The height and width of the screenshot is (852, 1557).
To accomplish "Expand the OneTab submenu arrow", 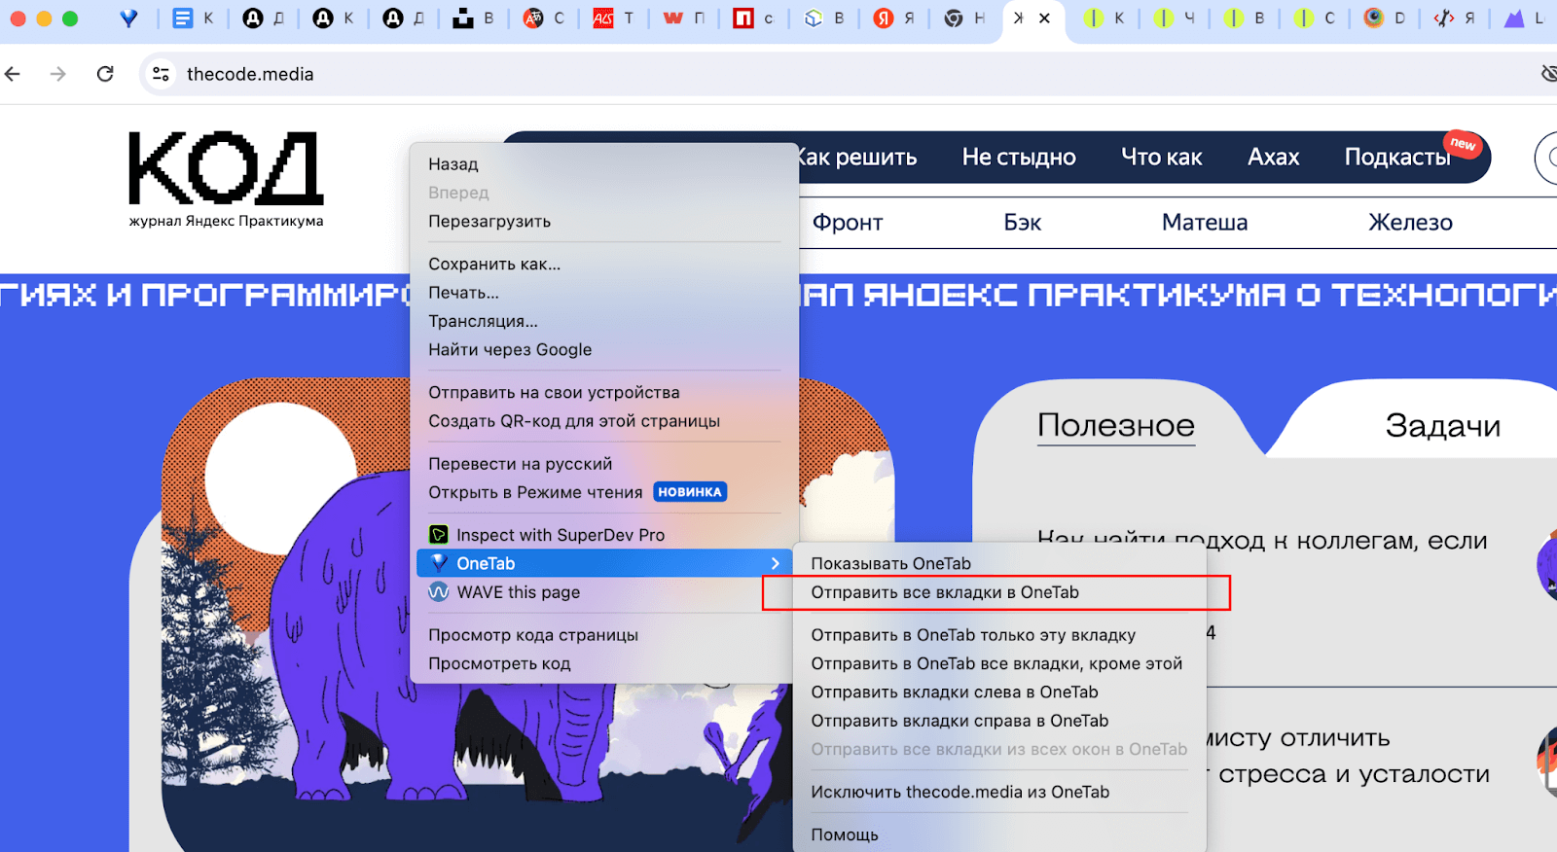I will coord(775,563).
